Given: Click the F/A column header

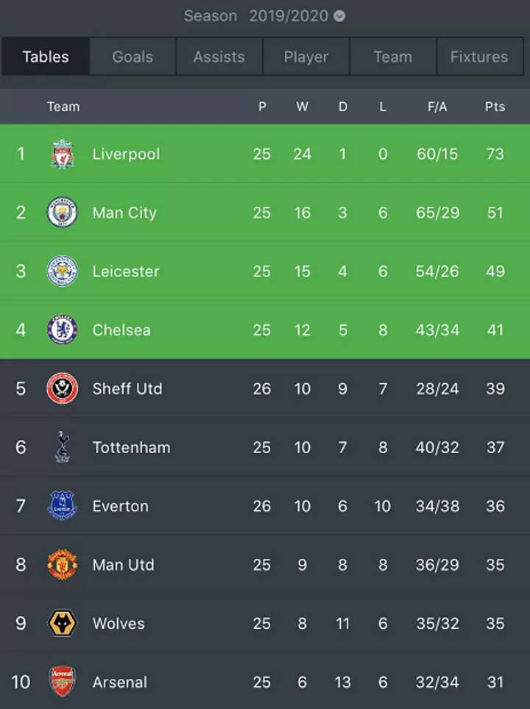Looking at the screenshot, I should (437, 107).
